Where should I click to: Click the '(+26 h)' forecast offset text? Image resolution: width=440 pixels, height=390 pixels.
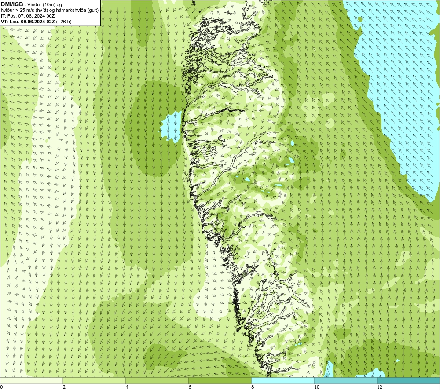click(x=64, y=22)
